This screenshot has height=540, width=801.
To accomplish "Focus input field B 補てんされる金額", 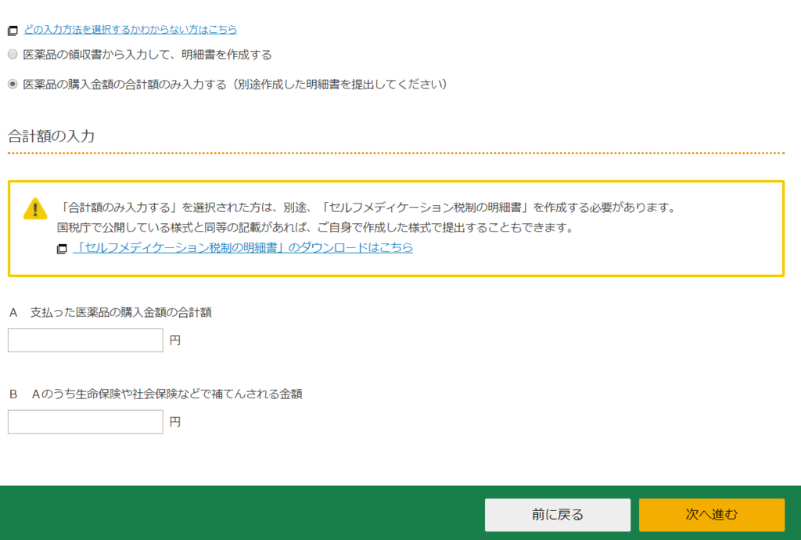I will (x=85, y=422).
